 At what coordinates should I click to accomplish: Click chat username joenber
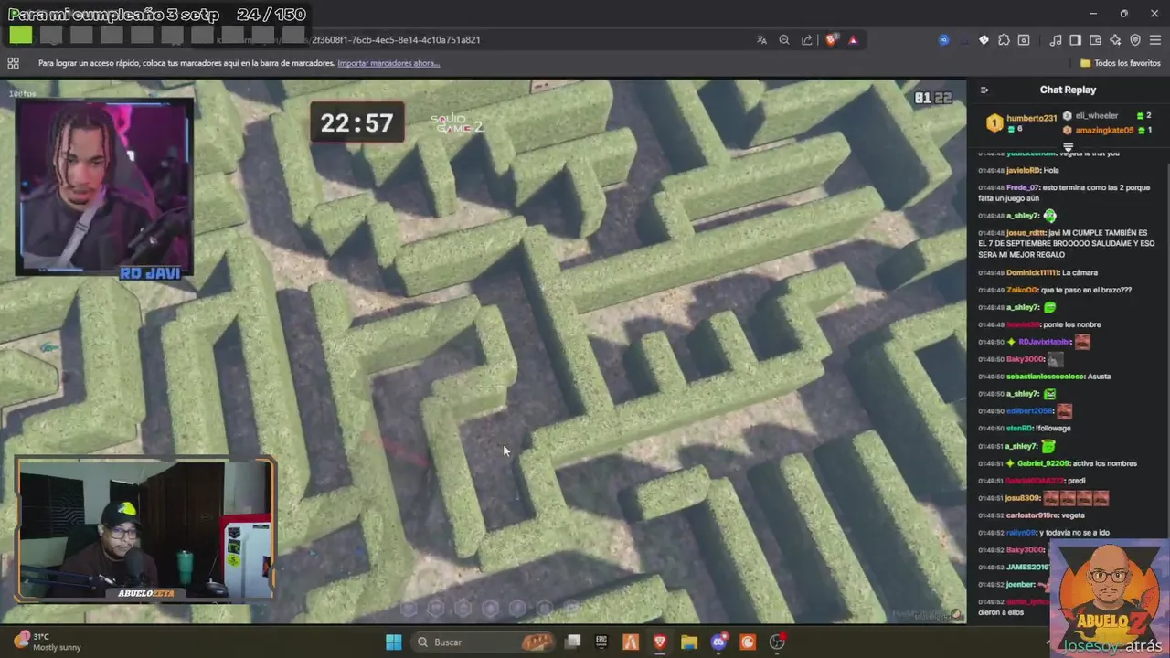(1020, 584)
